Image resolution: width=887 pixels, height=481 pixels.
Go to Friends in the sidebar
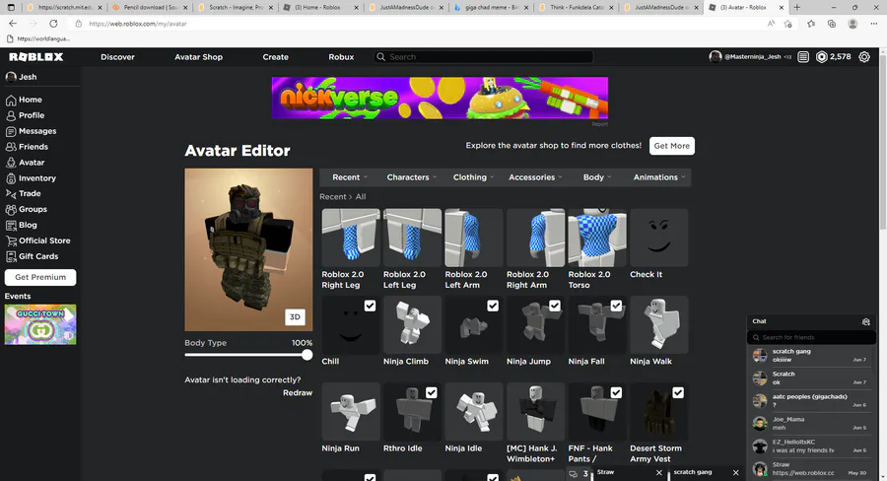(27, 147)
